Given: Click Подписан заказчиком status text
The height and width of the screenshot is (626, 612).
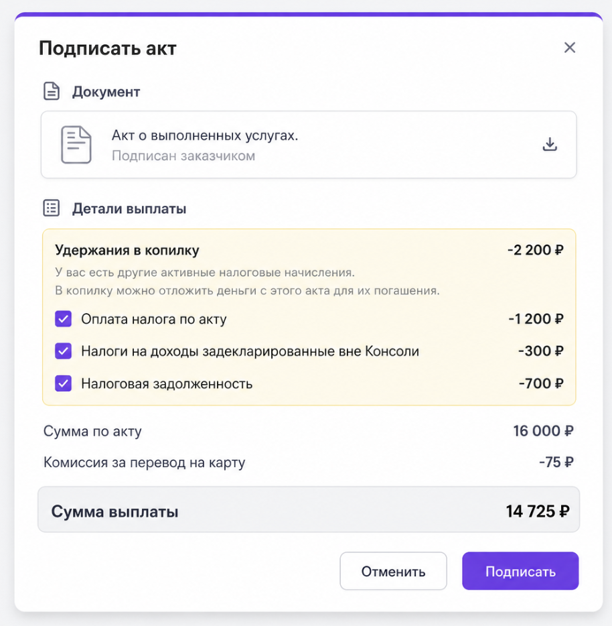Looking at the screenshot, I should coord(183,155).
